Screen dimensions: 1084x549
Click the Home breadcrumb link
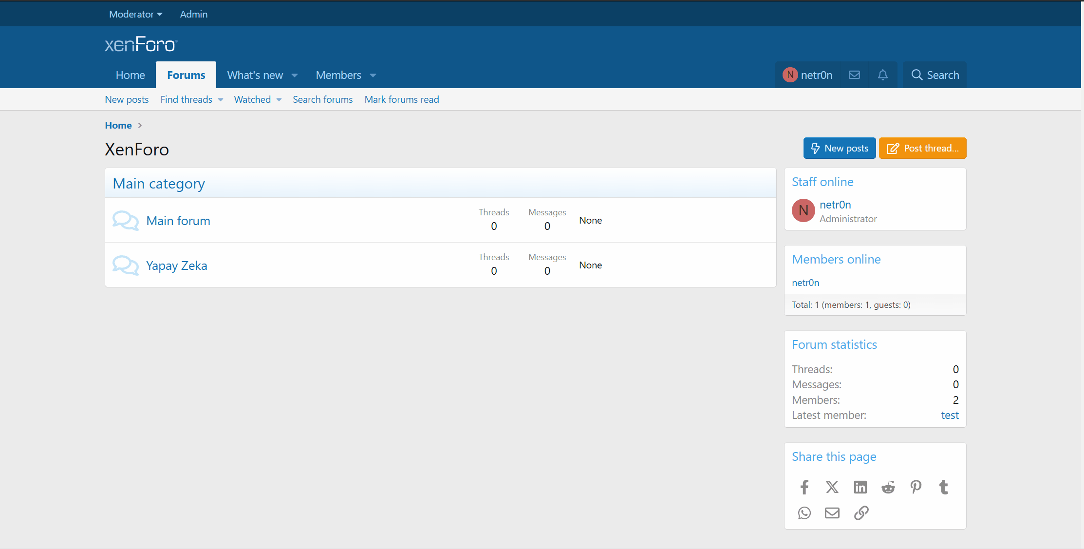coord(118,125)
